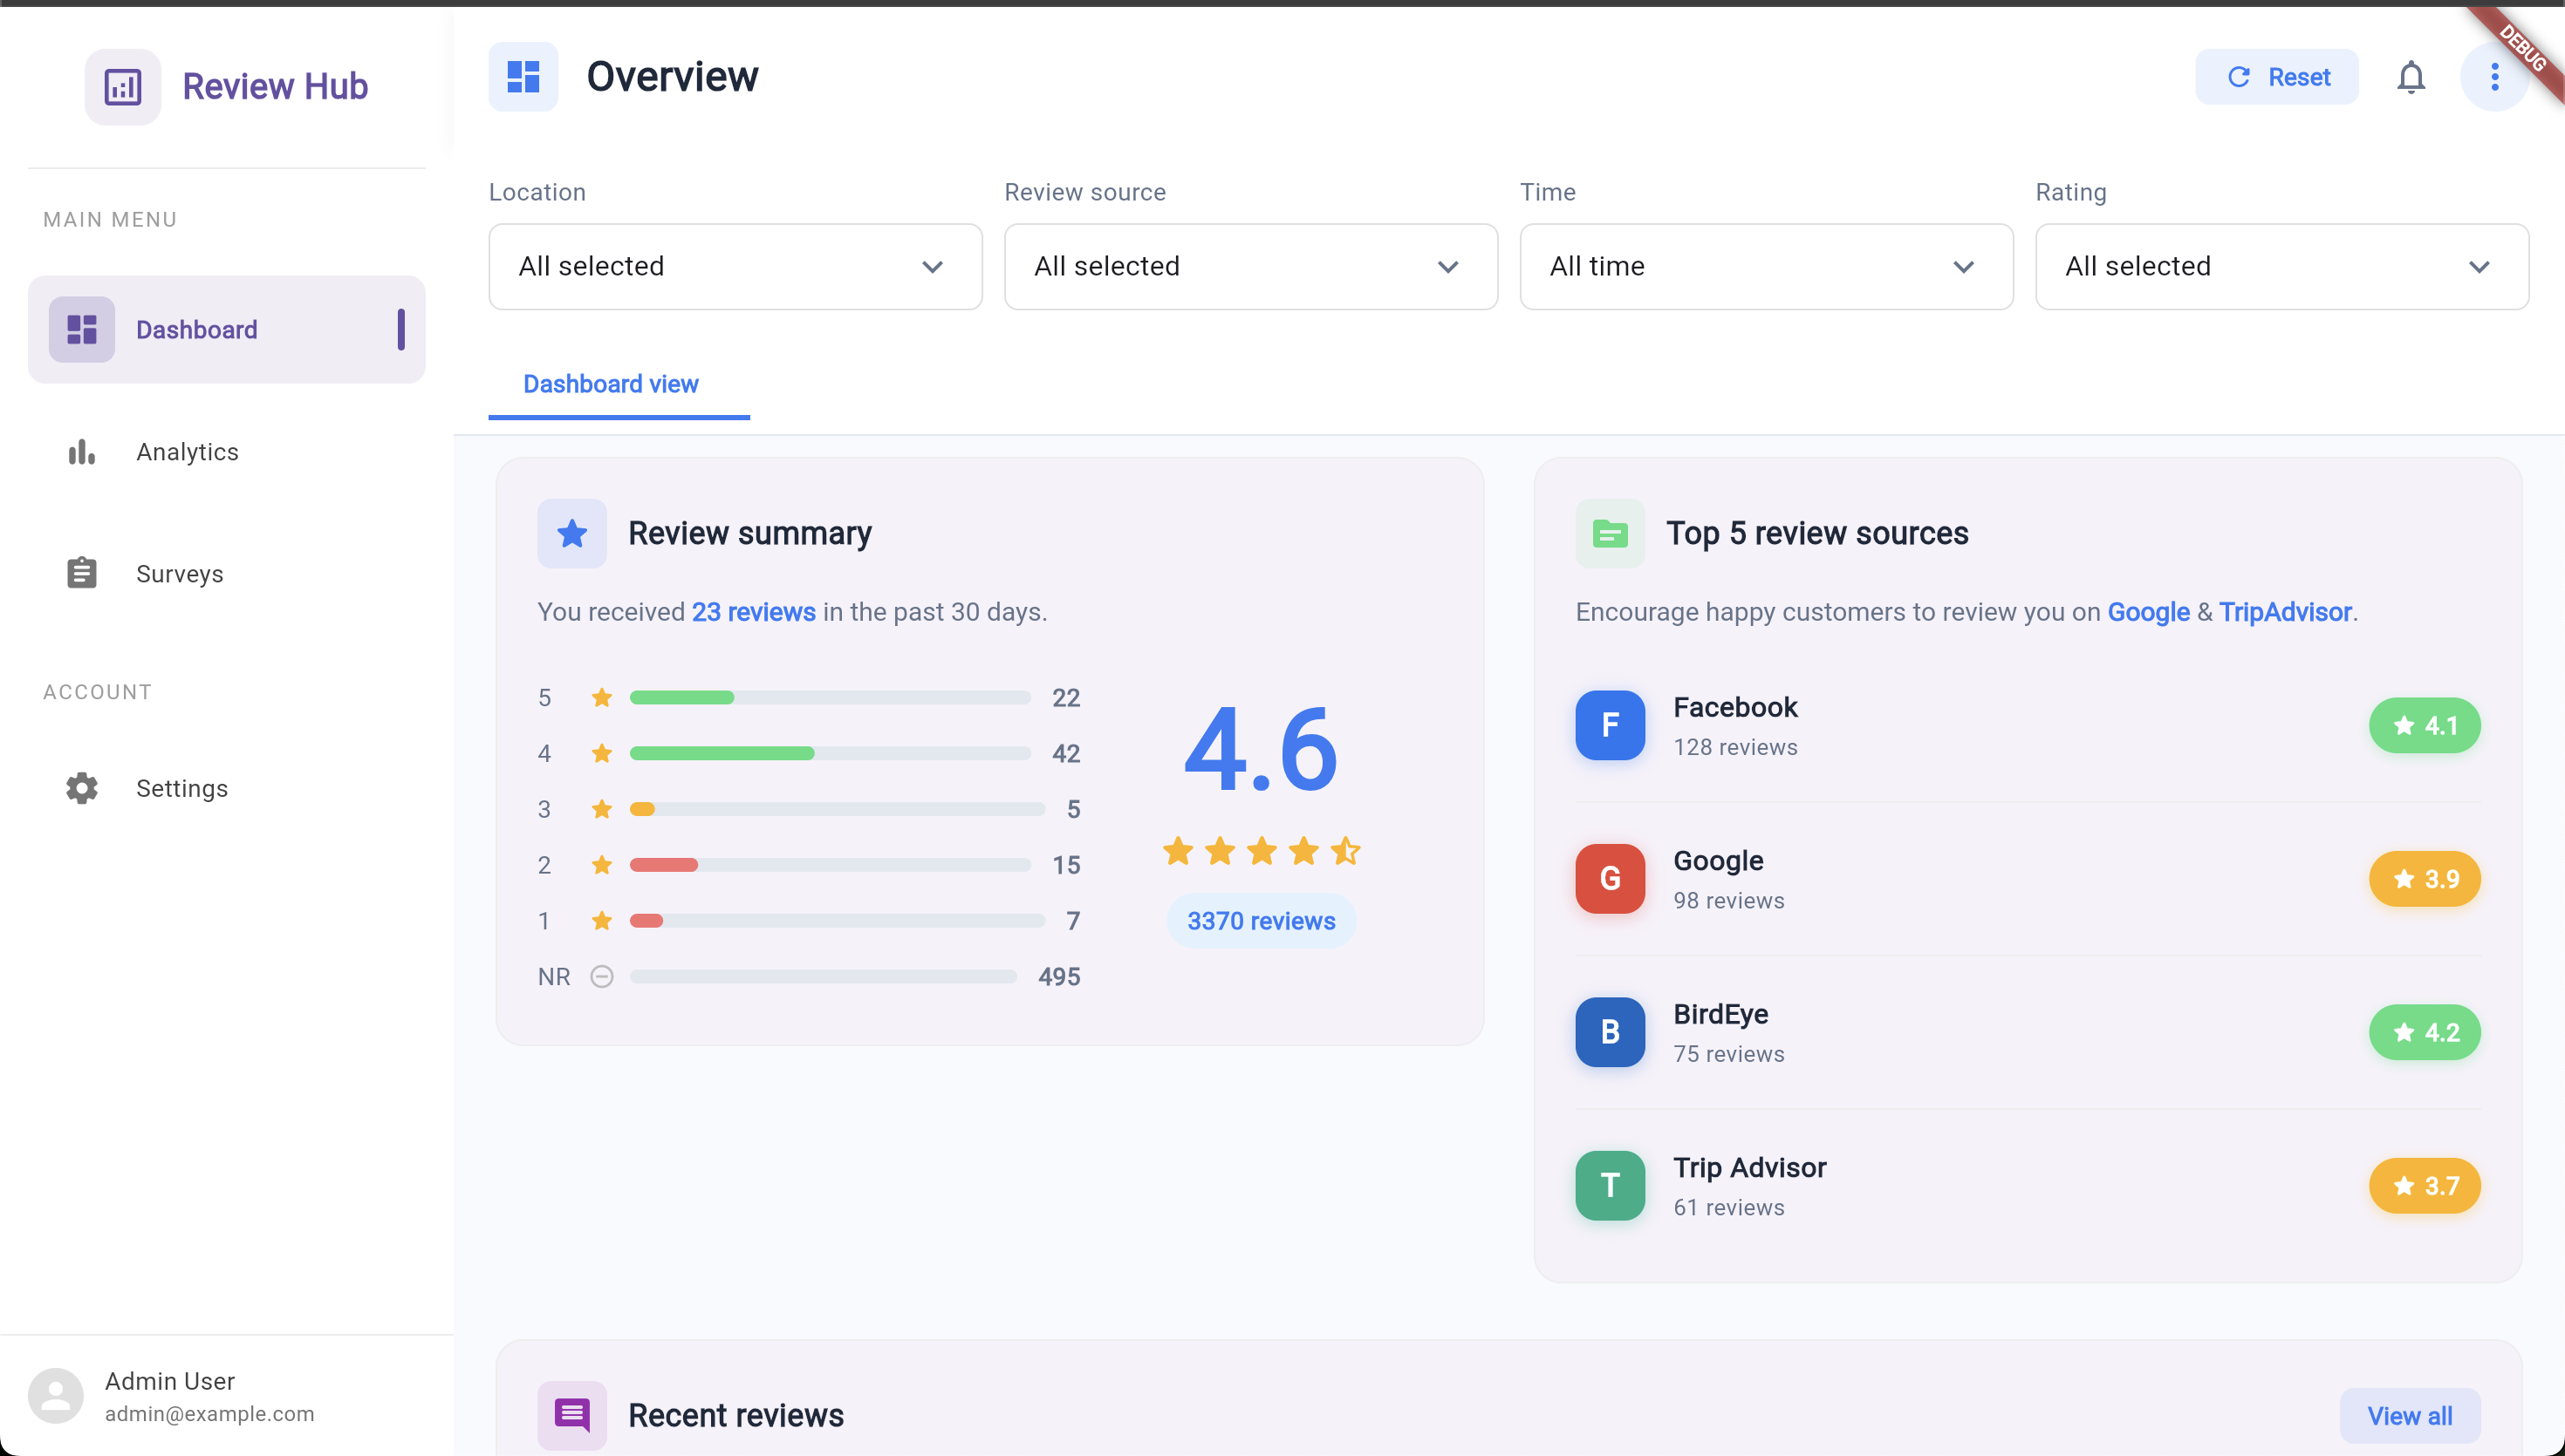
Task: Click the Recent reviews chat icon
Action: tap(571, 1414)
